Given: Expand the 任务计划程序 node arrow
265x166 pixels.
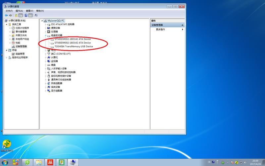Looking at the screenshot, I should [x=10, y=28].
